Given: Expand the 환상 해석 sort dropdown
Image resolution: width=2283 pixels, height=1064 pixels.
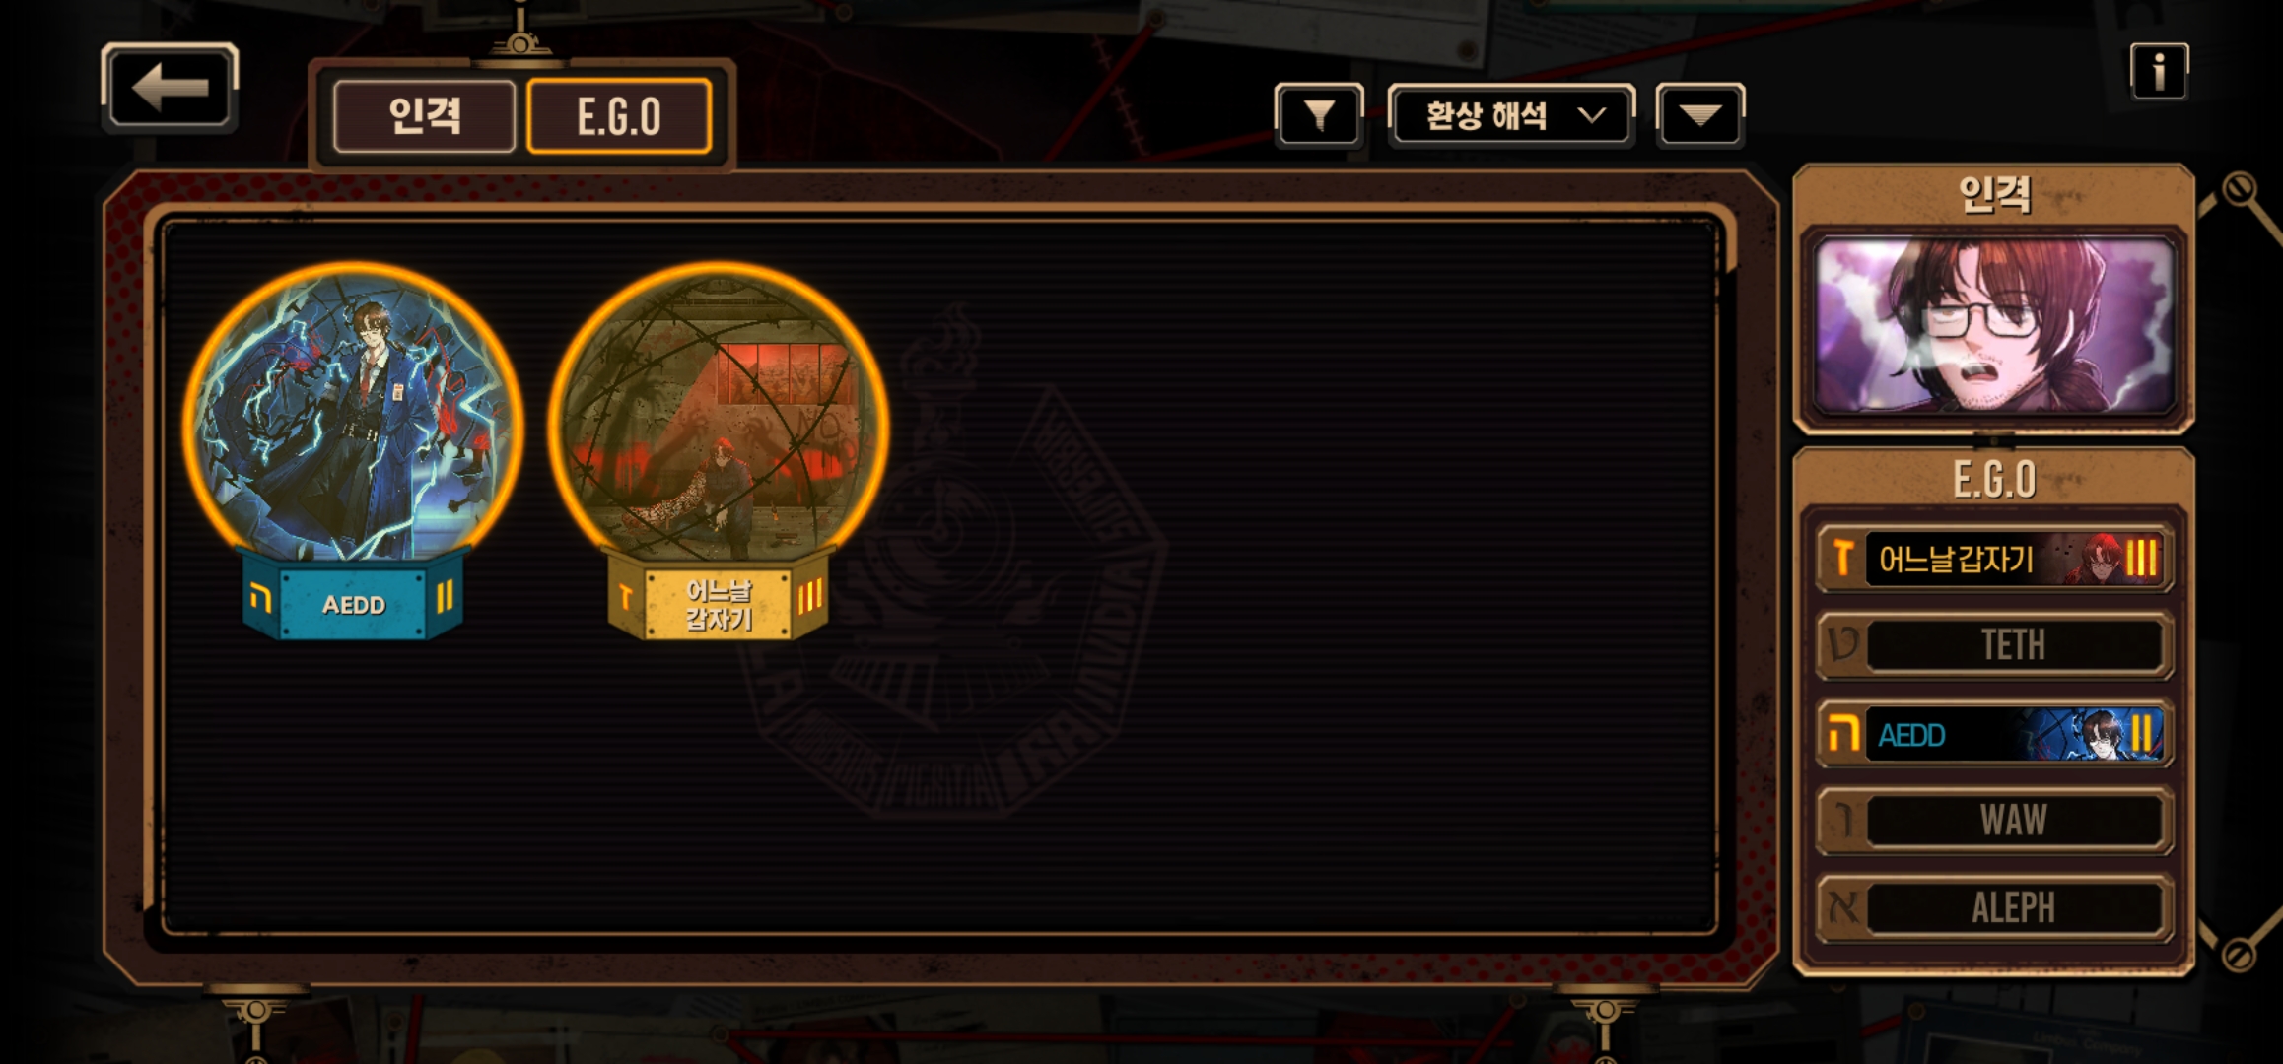Looking at the screenshot, I should tap(1511, 115).
